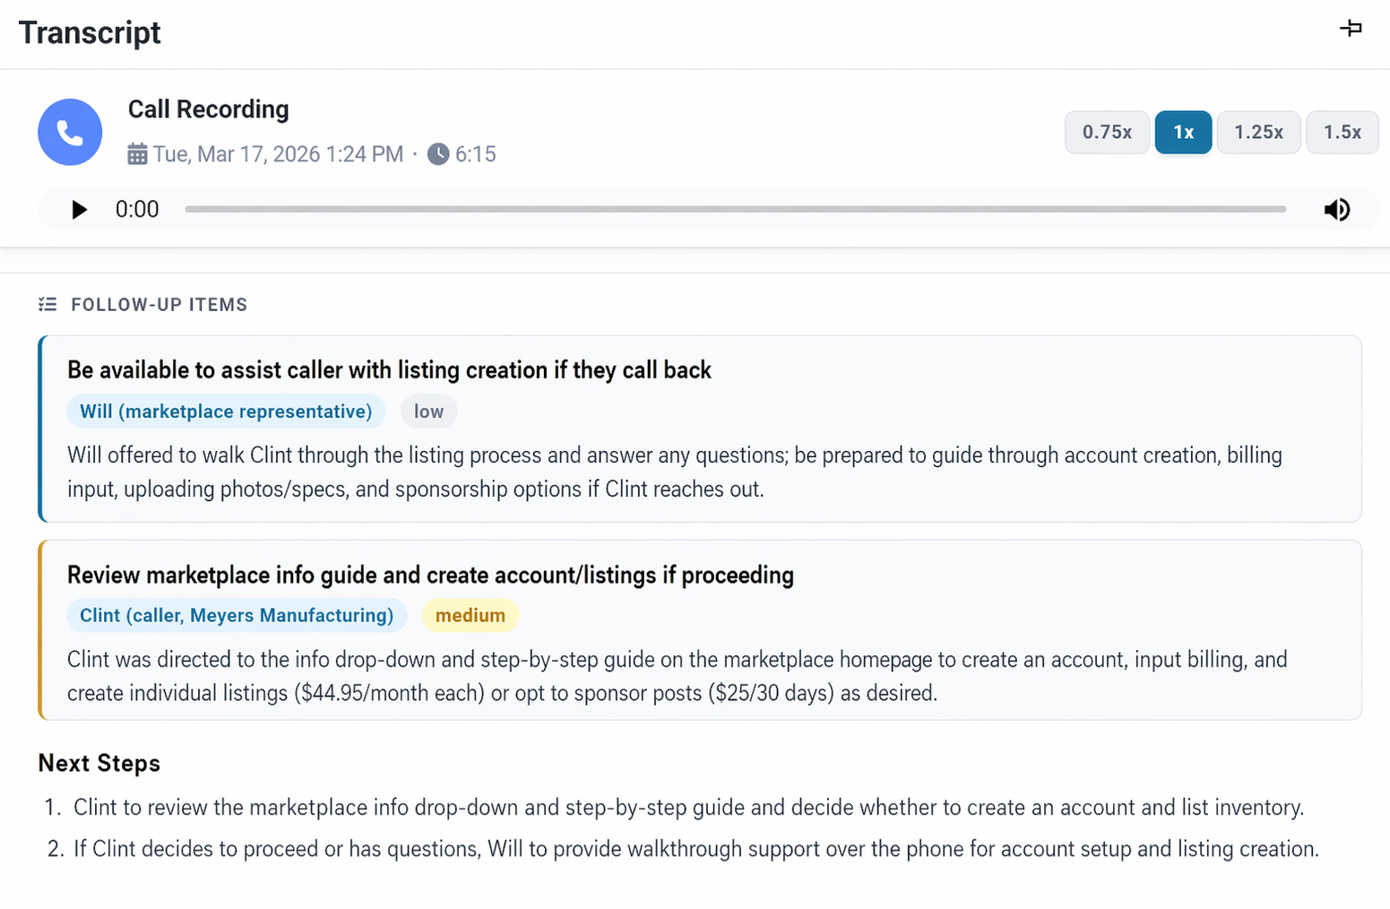Choose the 1.5x playback speed
The width and height of the screenshot is (1390, 909).
(1342, 133)
